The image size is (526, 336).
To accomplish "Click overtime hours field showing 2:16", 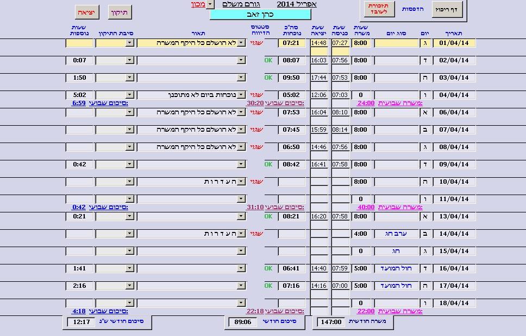I will click(79, 286).
